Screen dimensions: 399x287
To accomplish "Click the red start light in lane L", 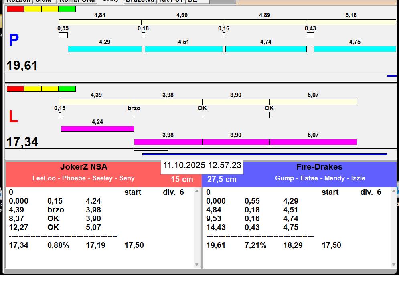I will pyautogui.click(x=15, y=89).
